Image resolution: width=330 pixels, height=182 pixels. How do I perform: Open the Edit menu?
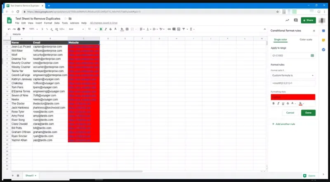coord(24,23)
